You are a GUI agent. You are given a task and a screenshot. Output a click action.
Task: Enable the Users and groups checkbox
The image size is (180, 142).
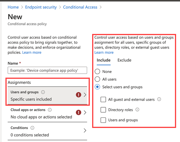[103, 120]
